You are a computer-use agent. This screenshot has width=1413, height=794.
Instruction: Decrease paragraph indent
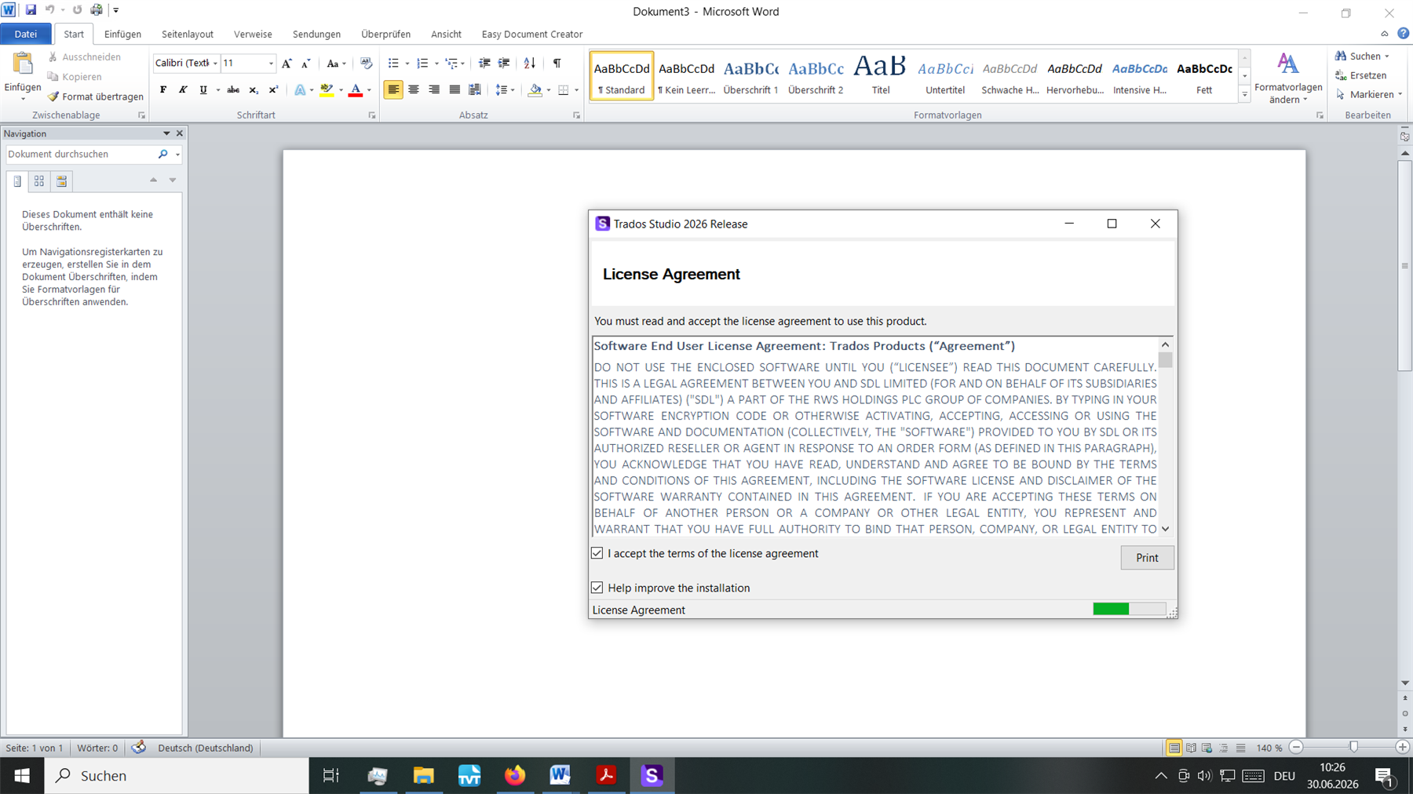(484, 63)
